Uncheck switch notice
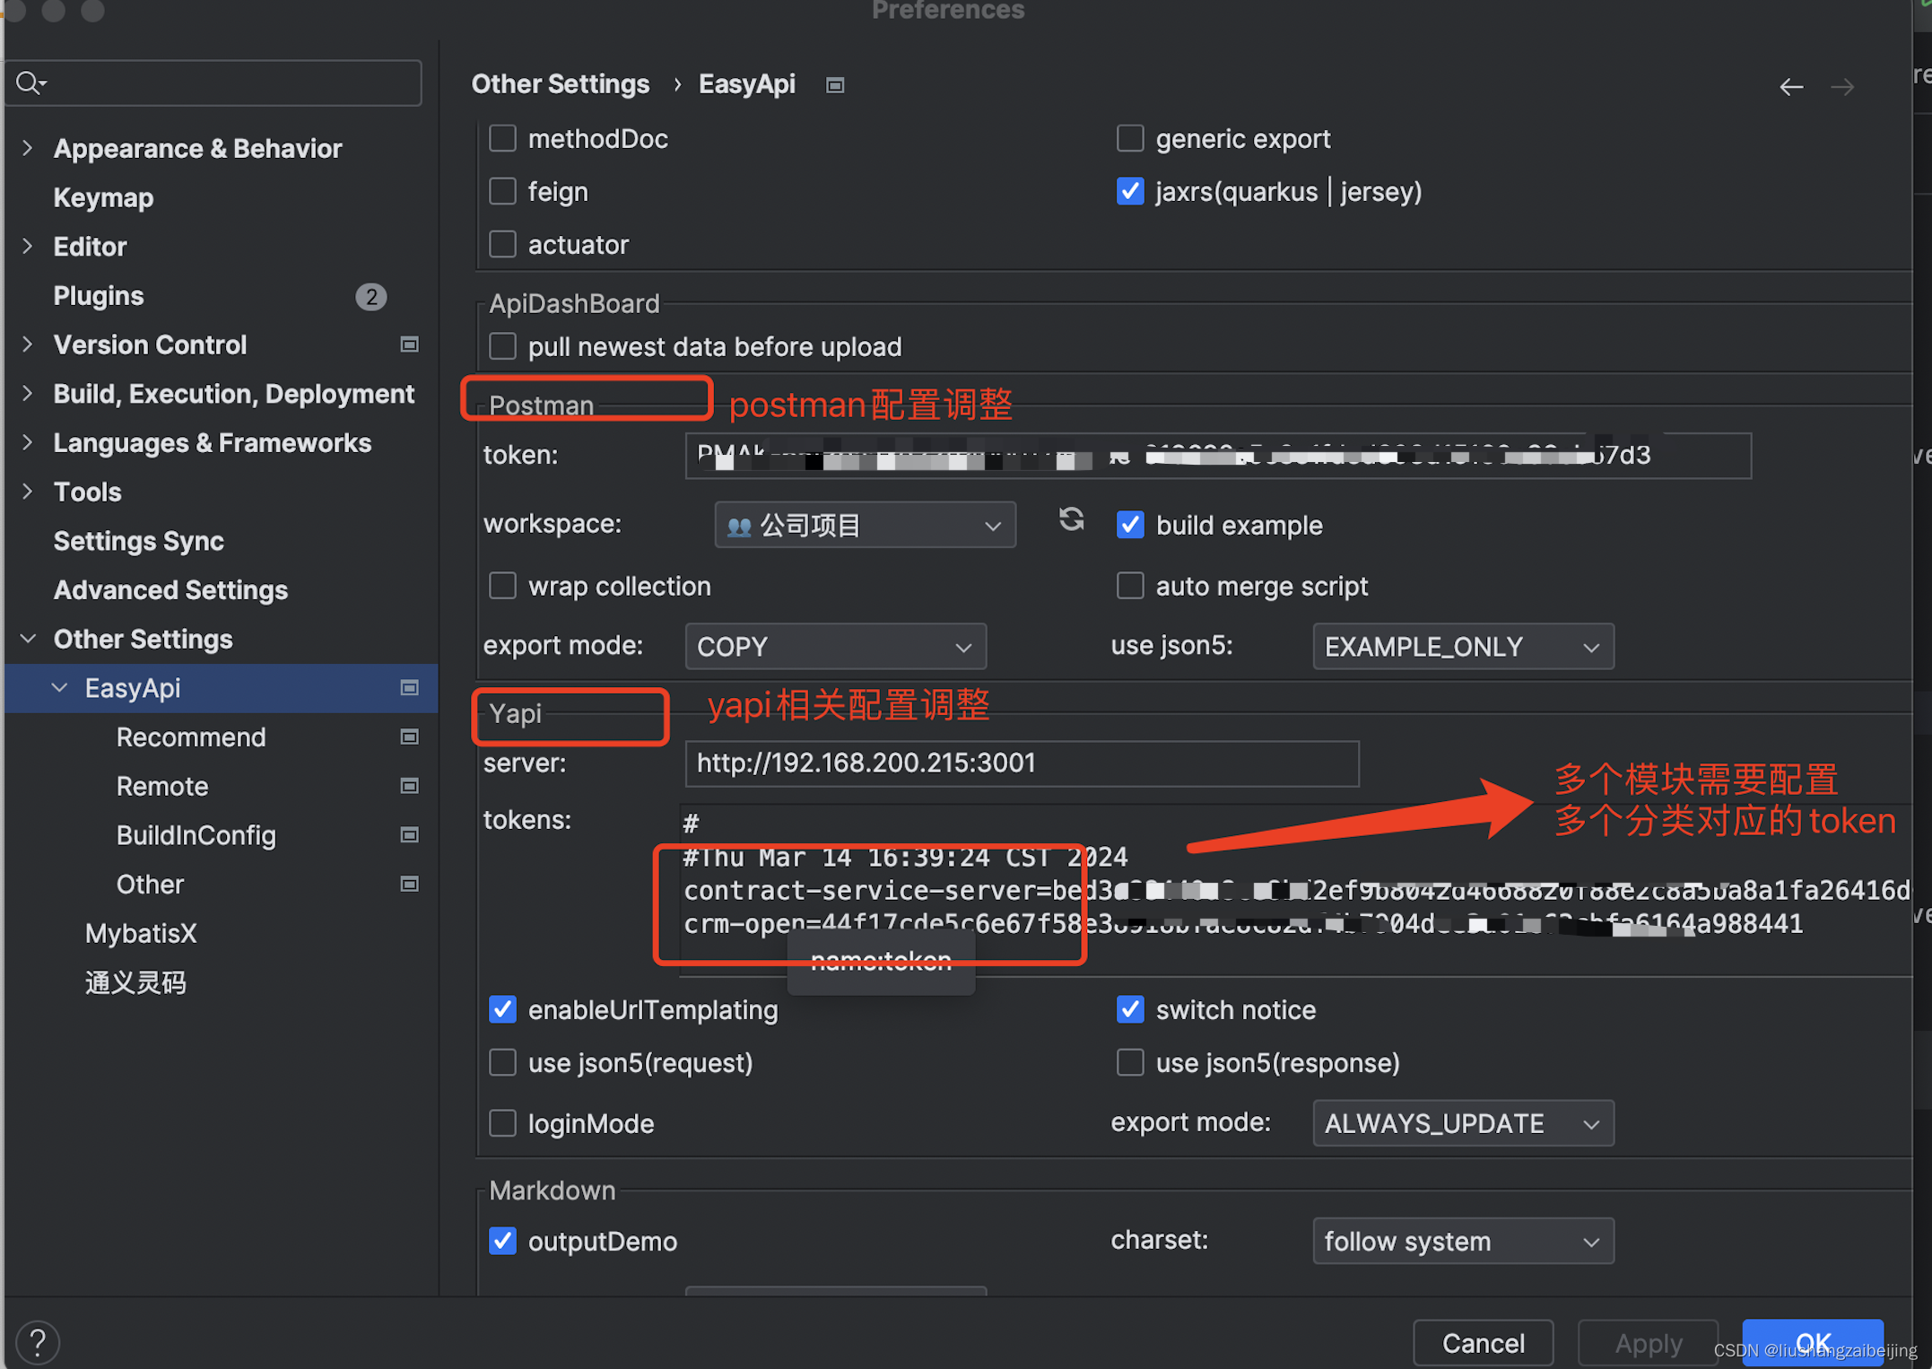 (x=1130, y=1009)
